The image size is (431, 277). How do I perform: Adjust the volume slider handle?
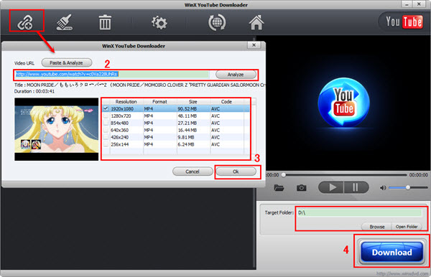[x=408, y=187]
